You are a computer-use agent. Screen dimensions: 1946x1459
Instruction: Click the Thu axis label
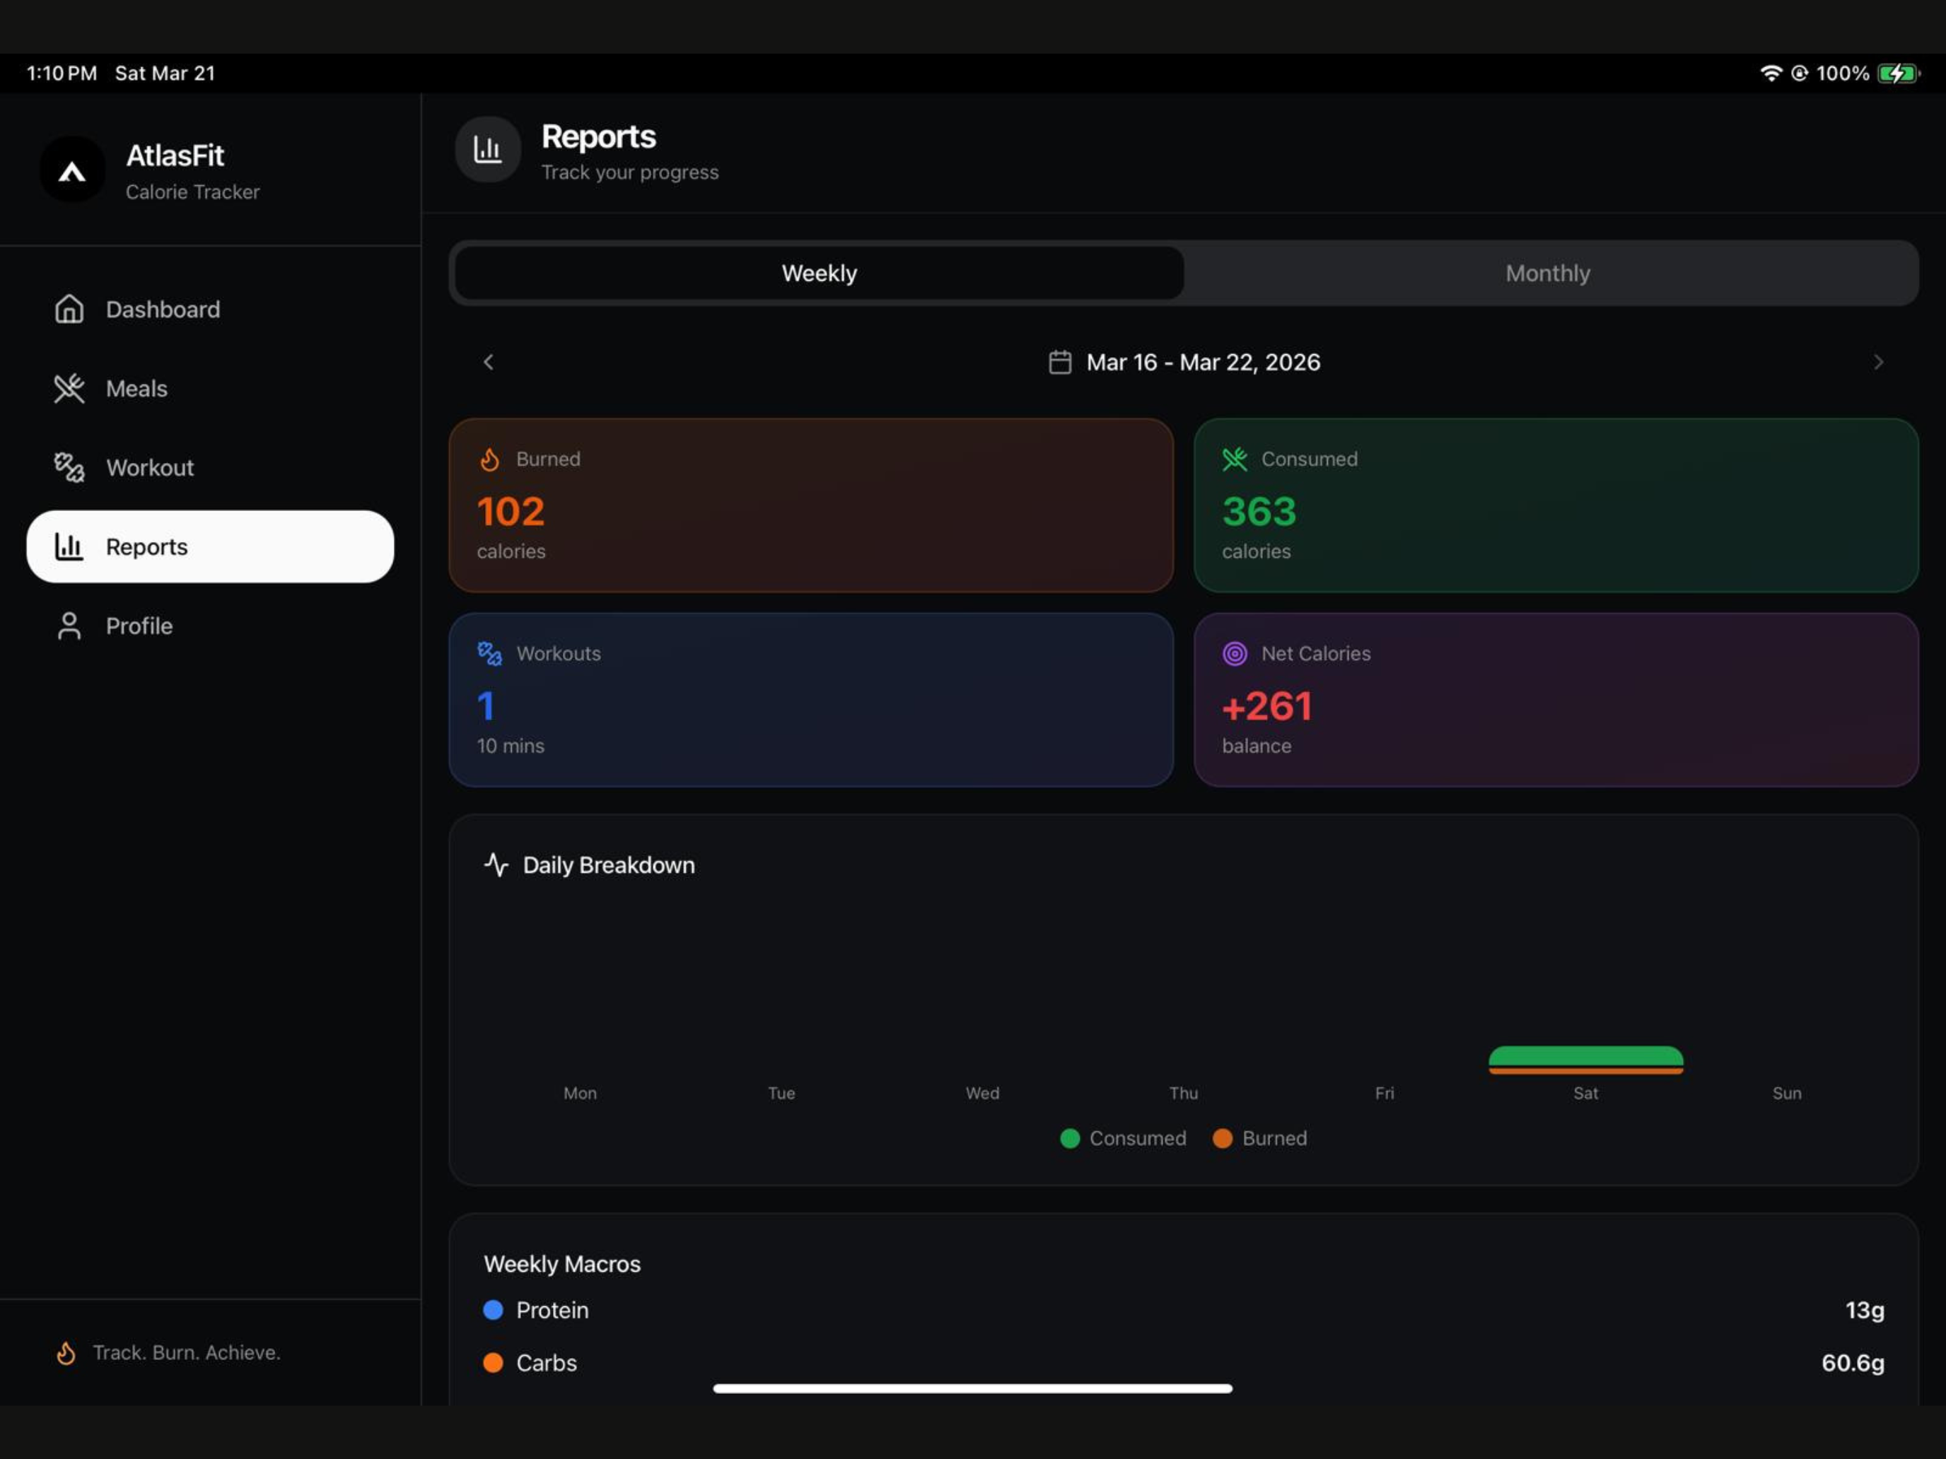coord(1183,1093)
